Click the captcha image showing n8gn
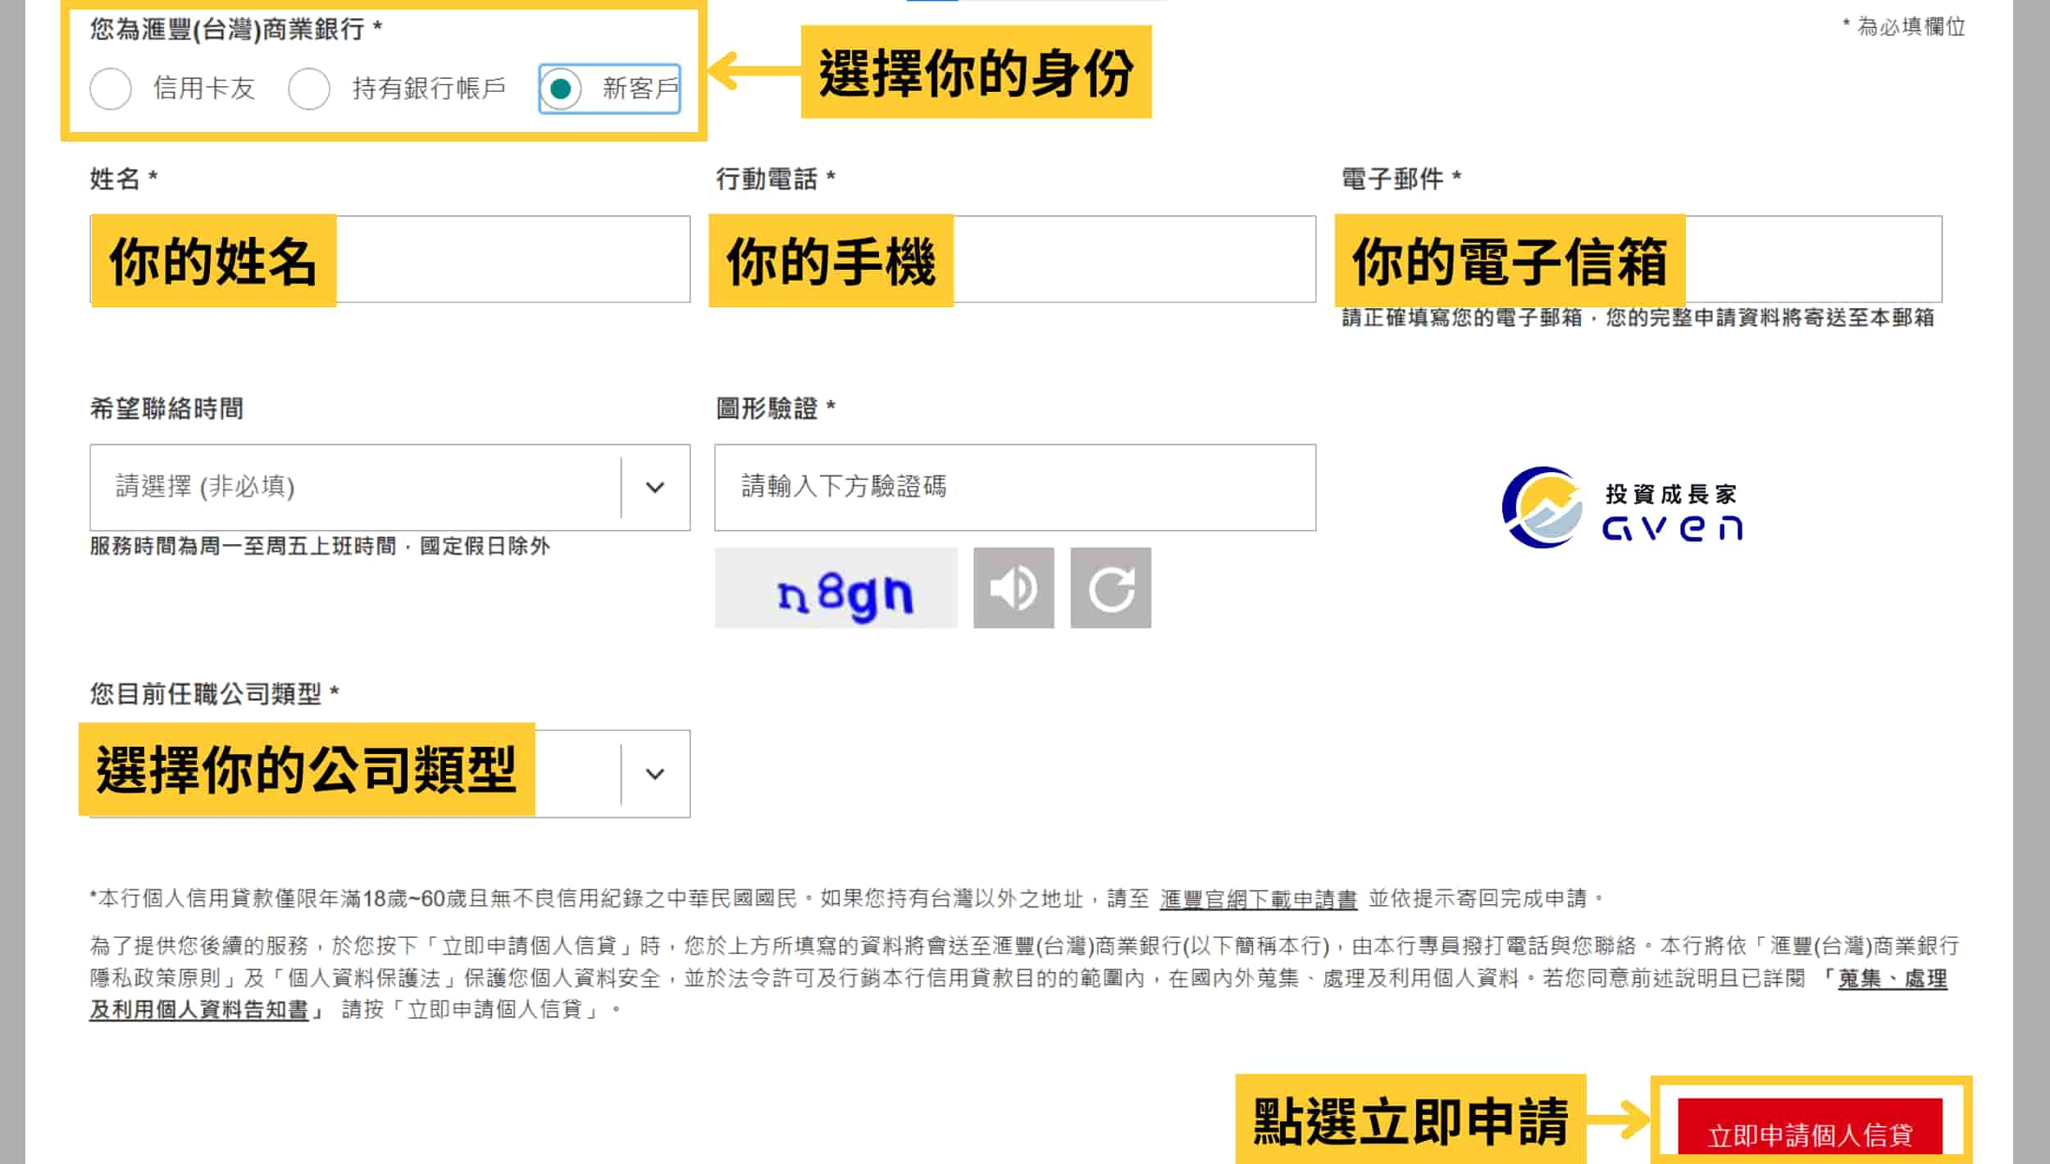 (x=836, y=588)
